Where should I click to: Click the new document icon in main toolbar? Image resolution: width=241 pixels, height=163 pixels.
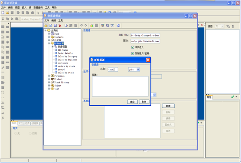click(3, 13)
